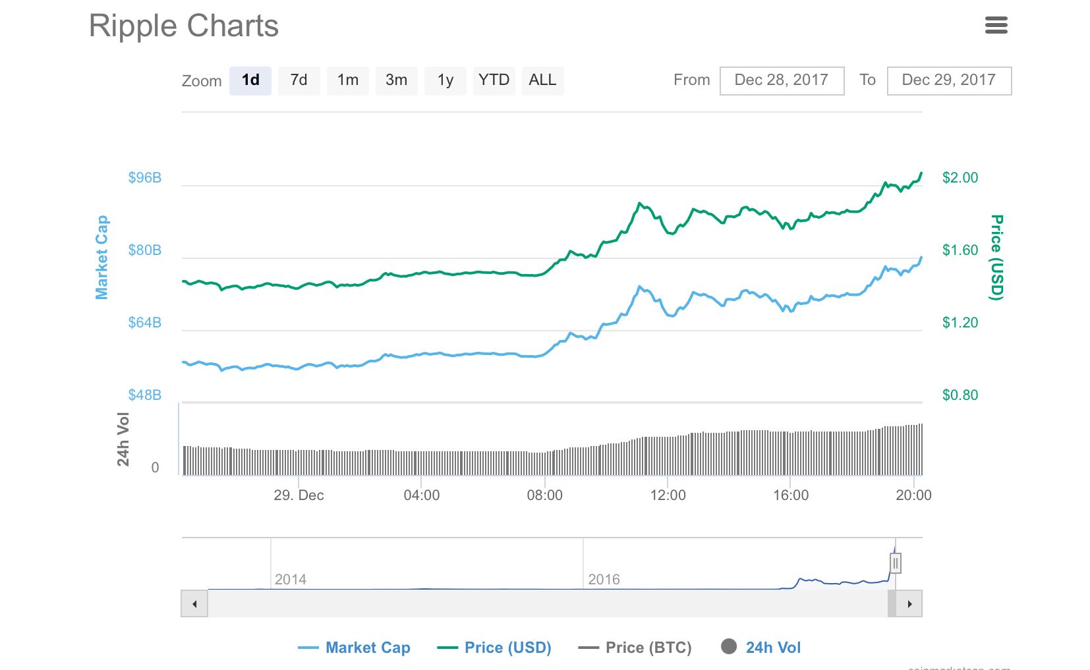Click the Ripple Charts heading
1090x670 pixels.
(184, 26)
